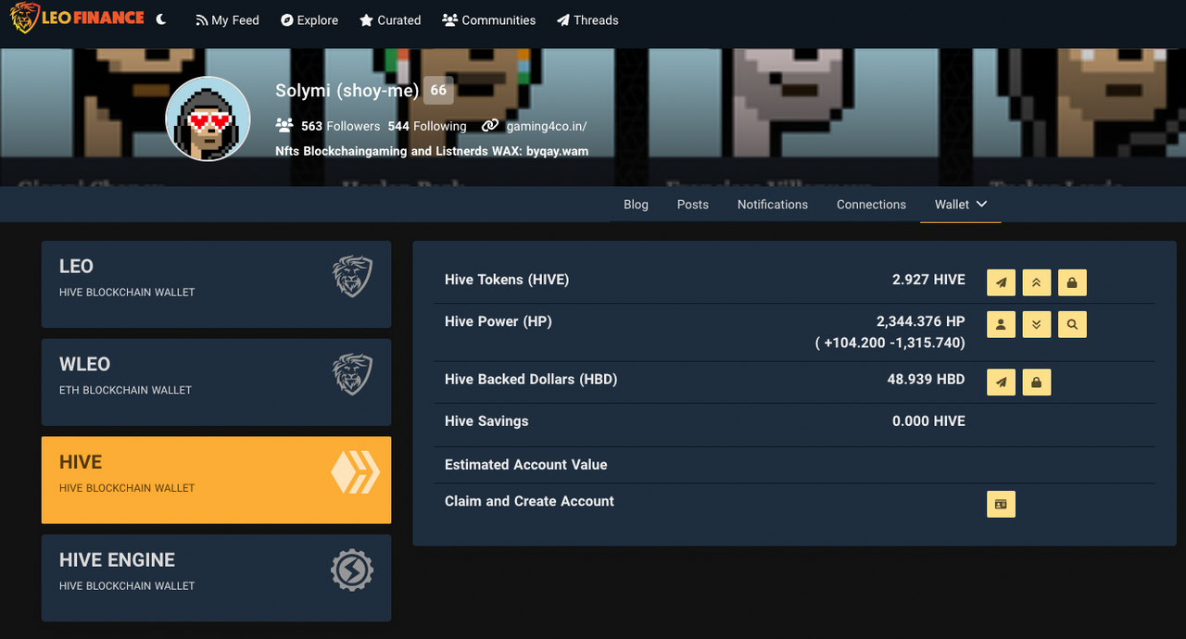Open the Connections tab
The height and width of the screenshot is (639, 1186).
point(871,205)
